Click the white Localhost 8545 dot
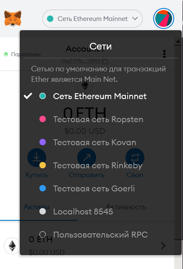The image size is (183, 269). pyautogui.click(x=42, y=212)
